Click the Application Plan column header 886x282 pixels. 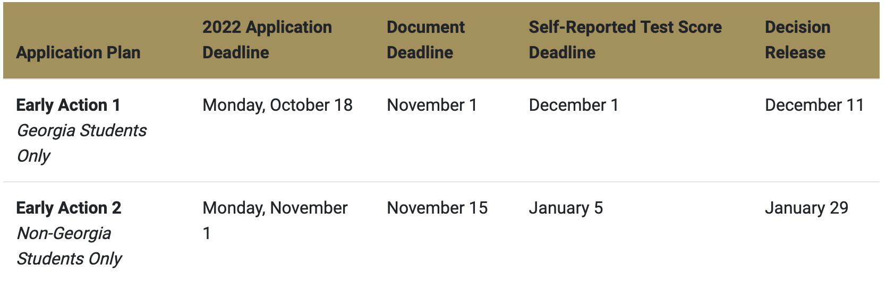78,52
